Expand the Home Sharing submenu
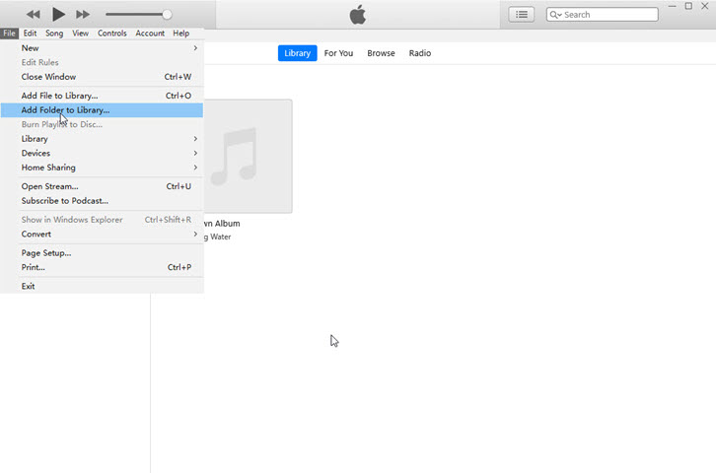 [x=102, y=168]
